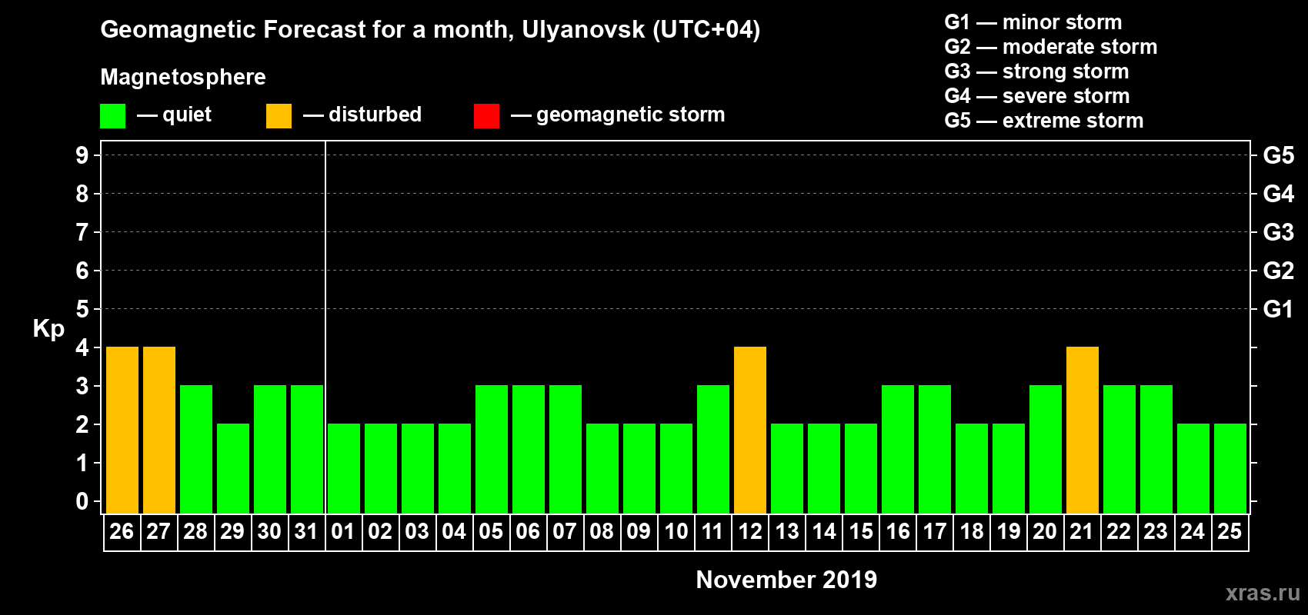The height and width of the screenshot is (615, 1308).
Task: Click the 'Magnetosphere' heading
Action: pyautogui.click(x=183, y=77)
